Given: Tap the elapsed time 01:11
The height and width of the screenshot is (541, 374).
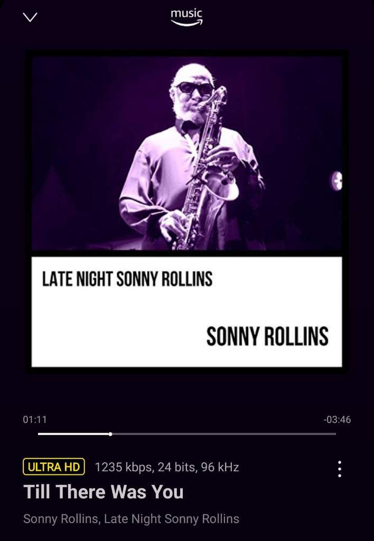Looking at the screenshot, I should (x=34, y=419).
